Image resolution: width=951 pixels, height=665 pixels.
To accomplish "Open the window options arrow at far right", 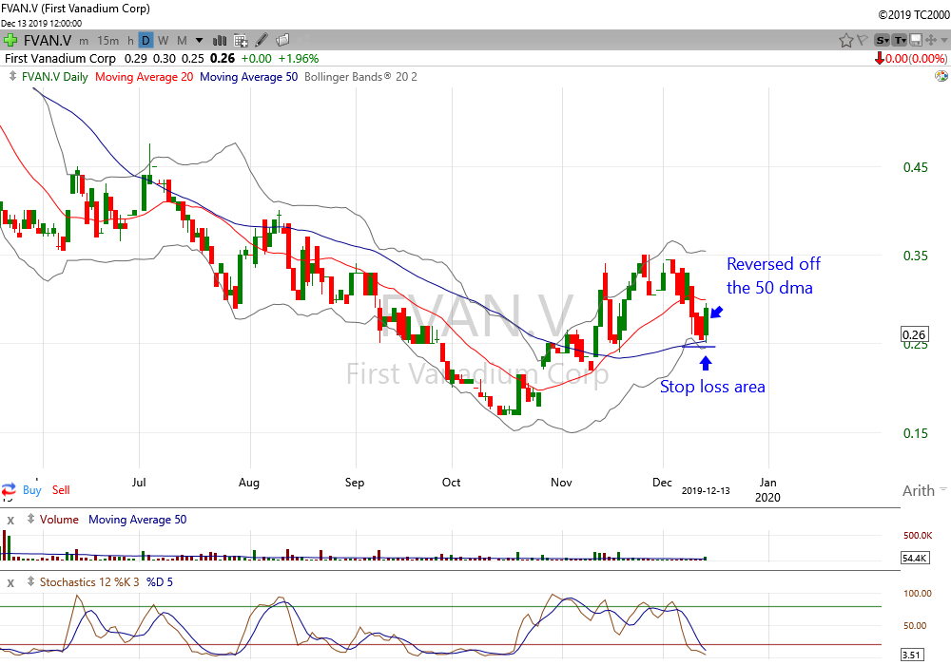I will (x=944, y=41).
